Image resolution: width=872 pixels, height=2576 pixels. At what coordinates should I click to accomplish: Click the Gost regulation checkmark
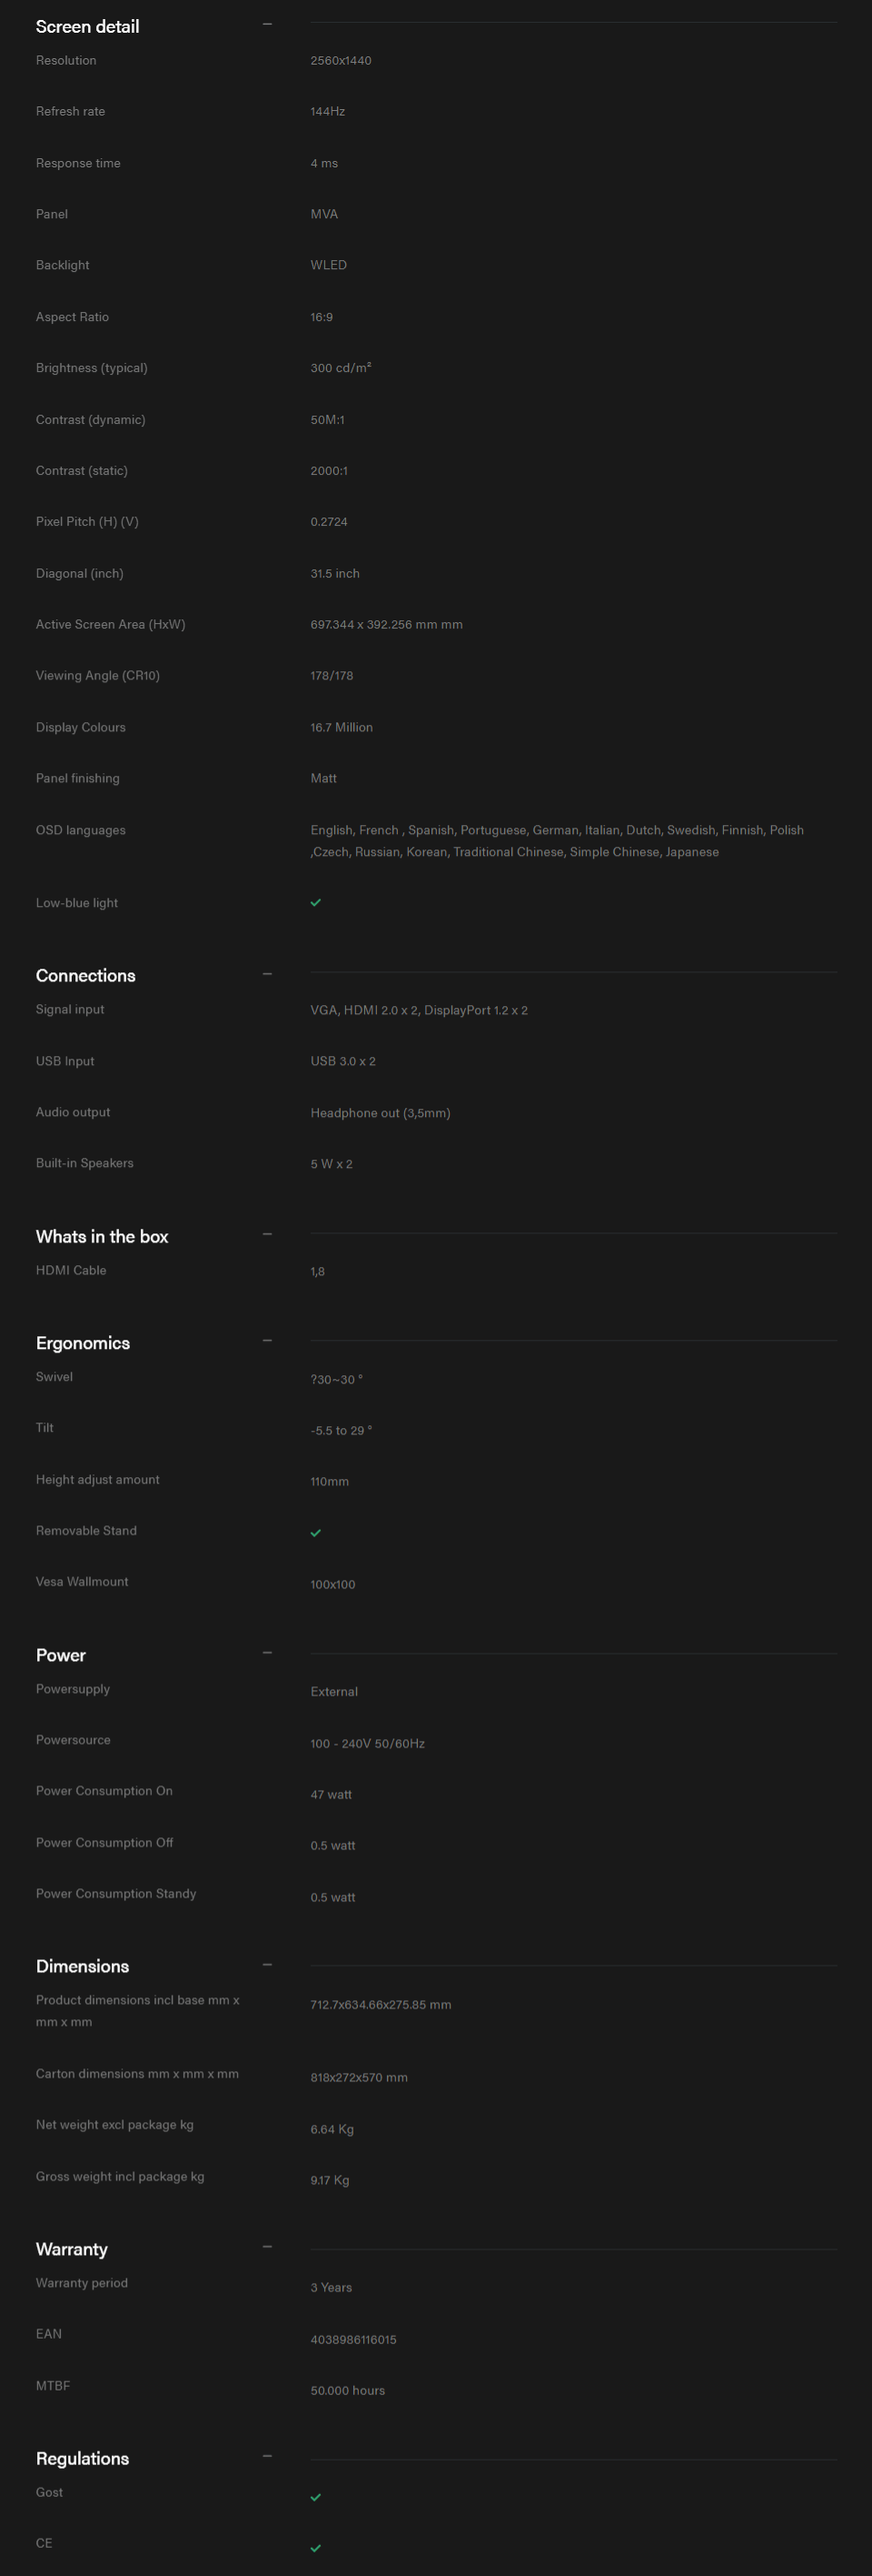coord(315,2497)
